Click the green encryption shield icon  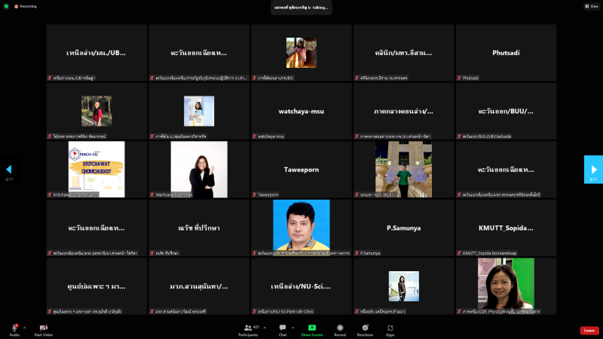[5, 5]
